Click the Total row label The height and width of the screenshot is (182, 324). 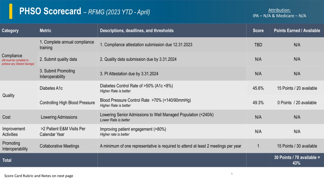pos(7,160)
